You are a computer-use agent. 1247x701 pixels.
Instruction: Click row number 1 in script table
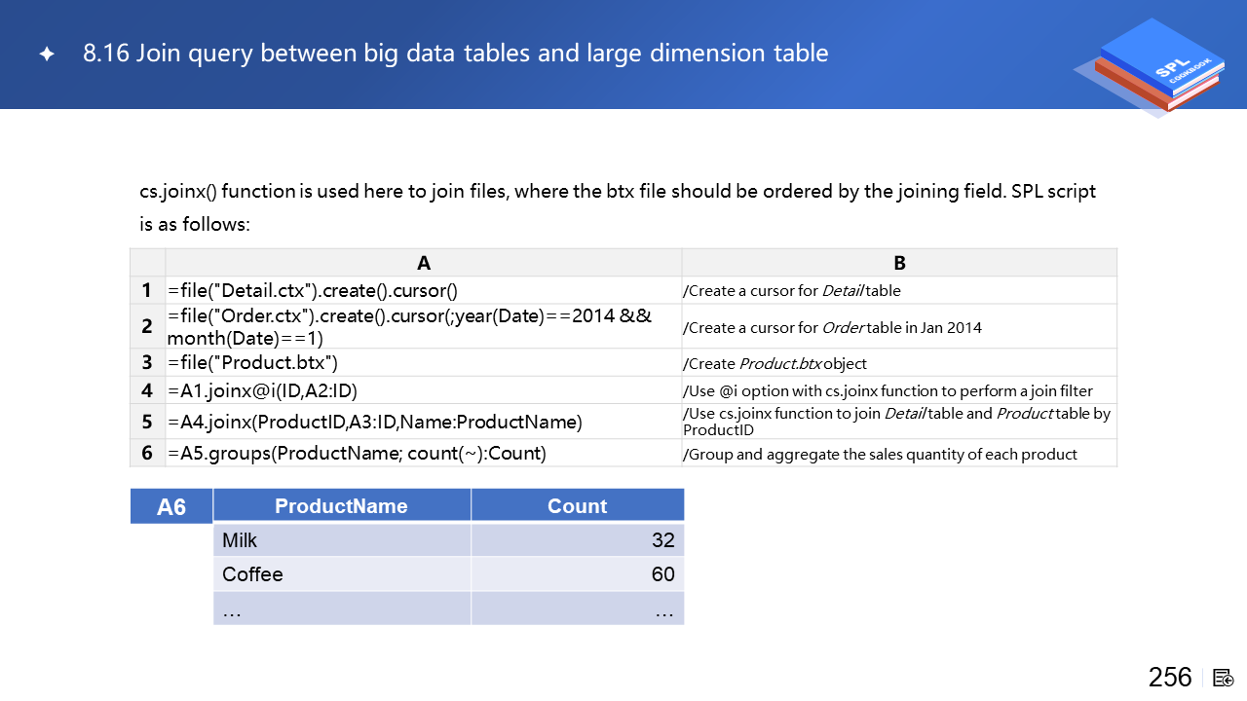click(147, 290)
